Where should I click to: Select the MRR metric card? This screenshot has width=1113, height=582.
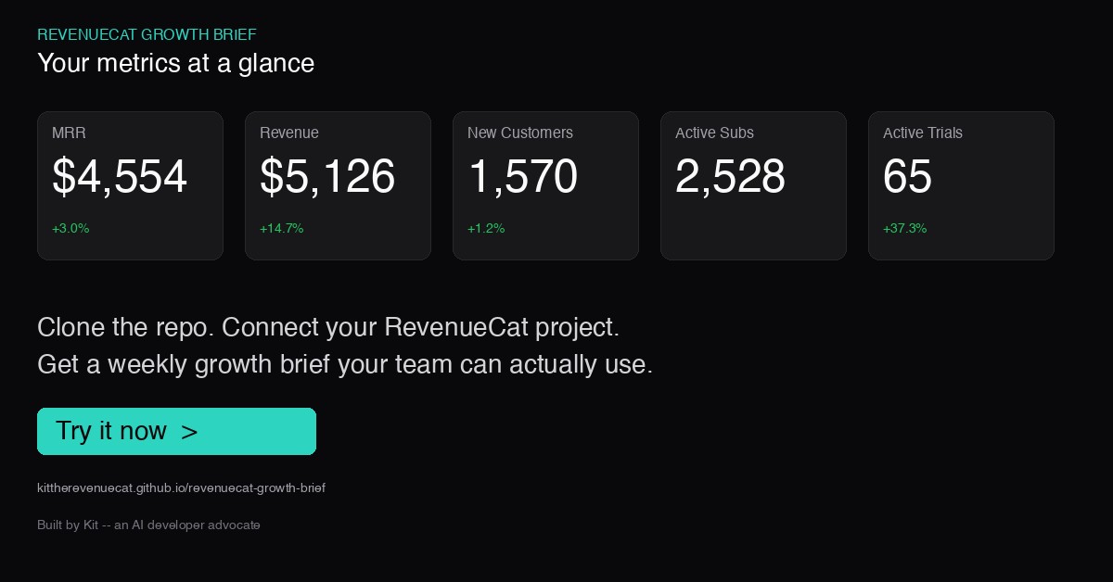pyautogui.click(x=130, y=185)
